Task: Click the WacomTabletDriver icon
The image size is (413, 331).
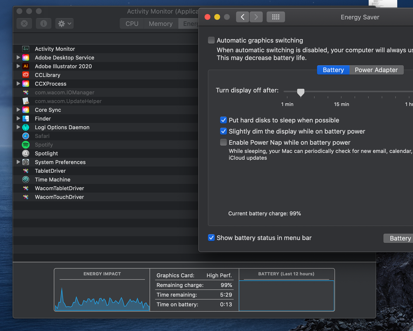Action: tap(26, 188)
